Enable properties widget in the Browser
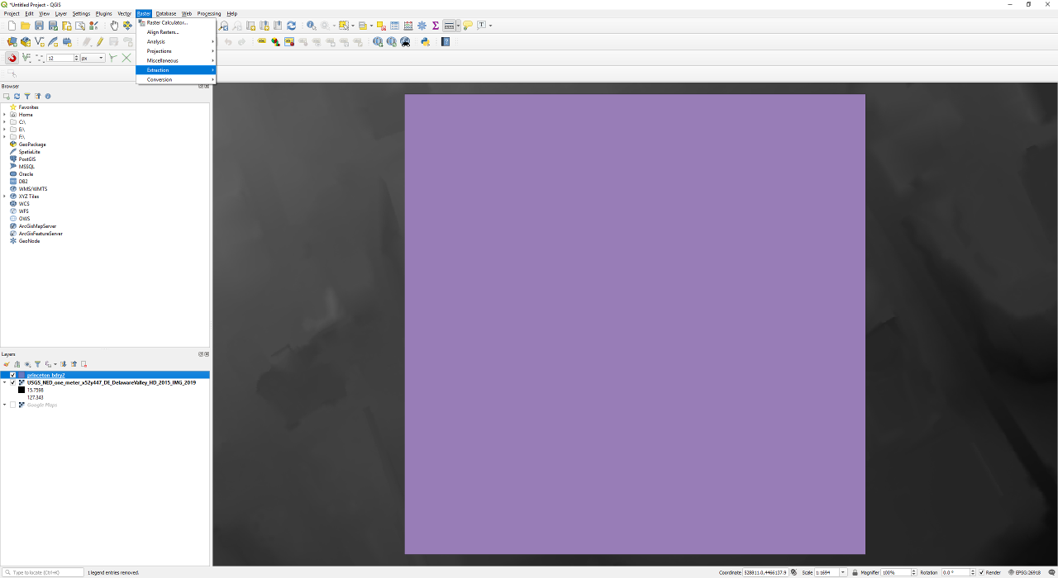This screenshot has height=578, width=1058. (48, 96)
